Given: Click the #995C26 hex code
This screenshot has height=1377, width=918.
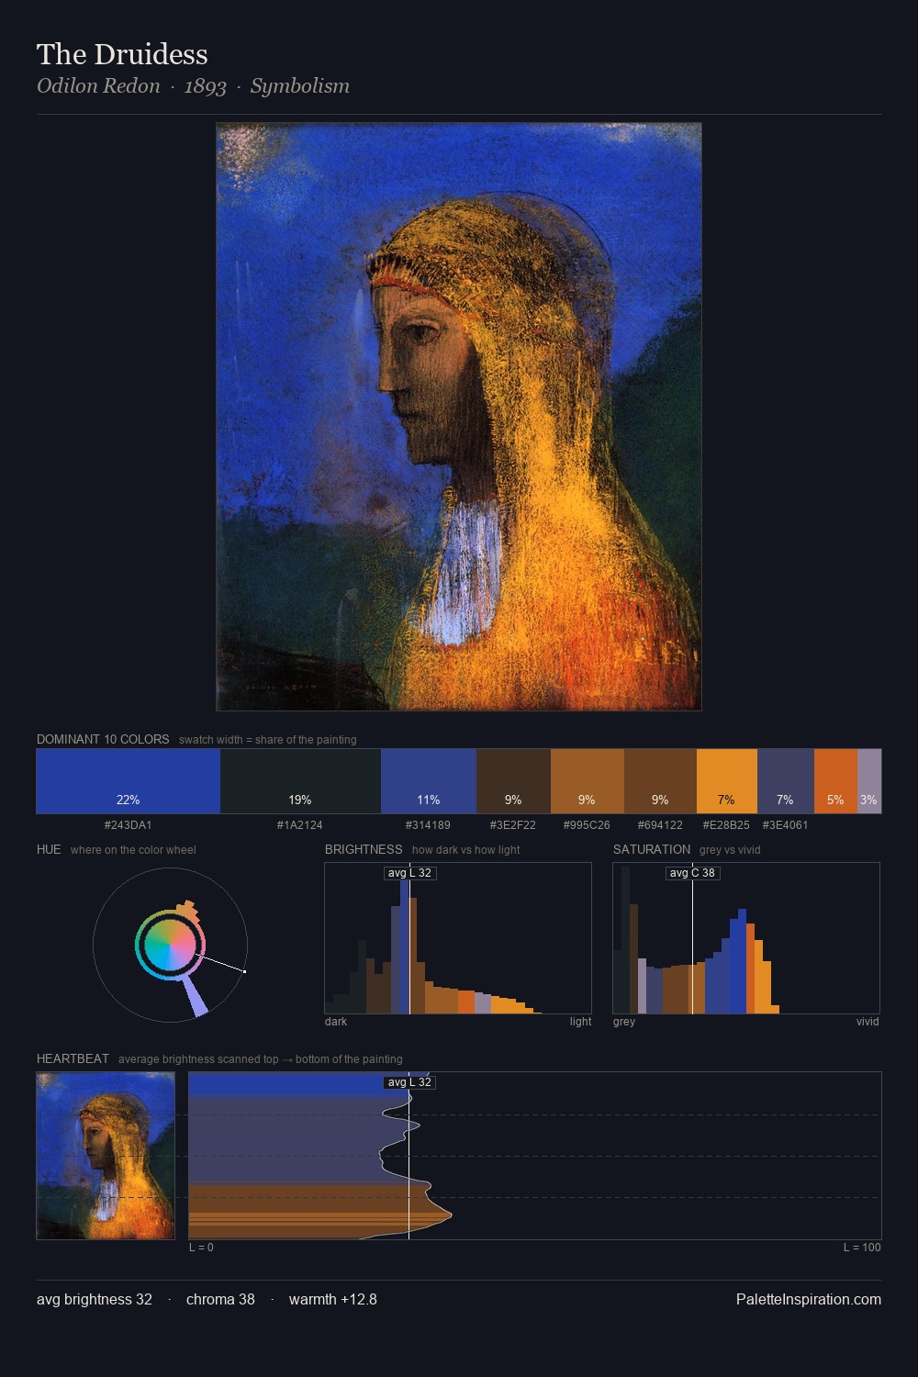Looking at the screenshot, I should click(x=587, y=825).
